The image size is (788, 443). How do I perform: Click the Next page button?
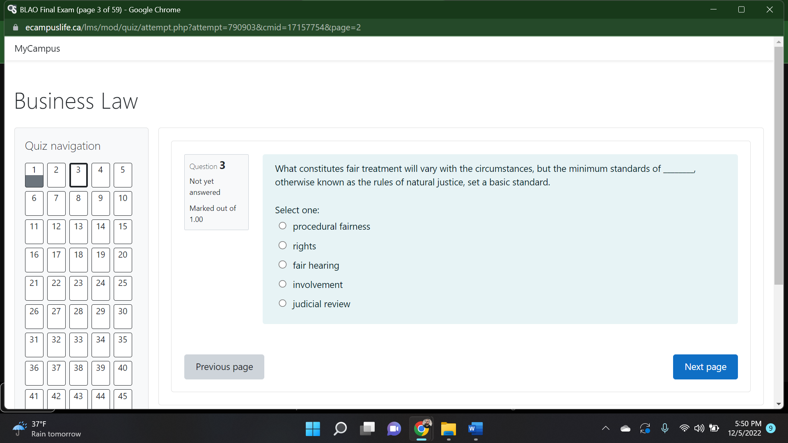coord(705,367)
